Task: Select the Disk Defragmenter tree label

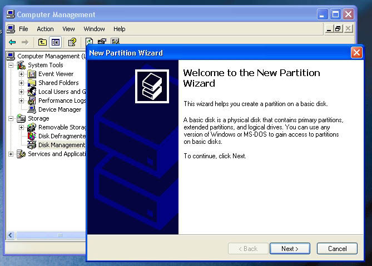Action: click(x=62, y=136)
